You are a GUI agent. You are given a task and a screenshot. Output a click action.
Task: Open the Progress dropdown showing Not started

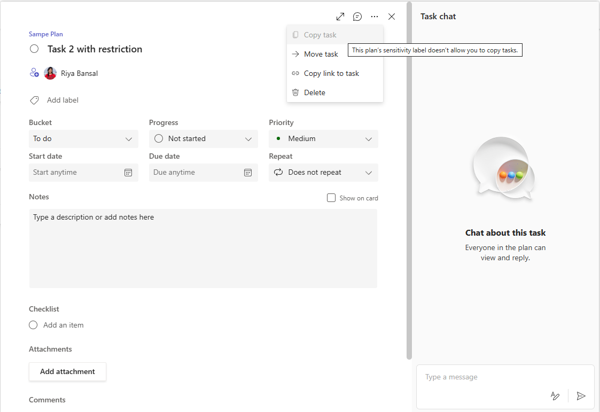pos(203,138)
